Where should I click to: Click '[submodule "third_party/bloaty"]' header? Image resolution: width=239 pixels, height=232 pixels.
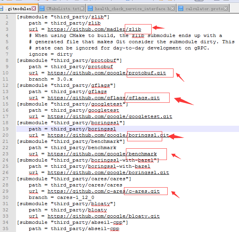tap(66, 204)
